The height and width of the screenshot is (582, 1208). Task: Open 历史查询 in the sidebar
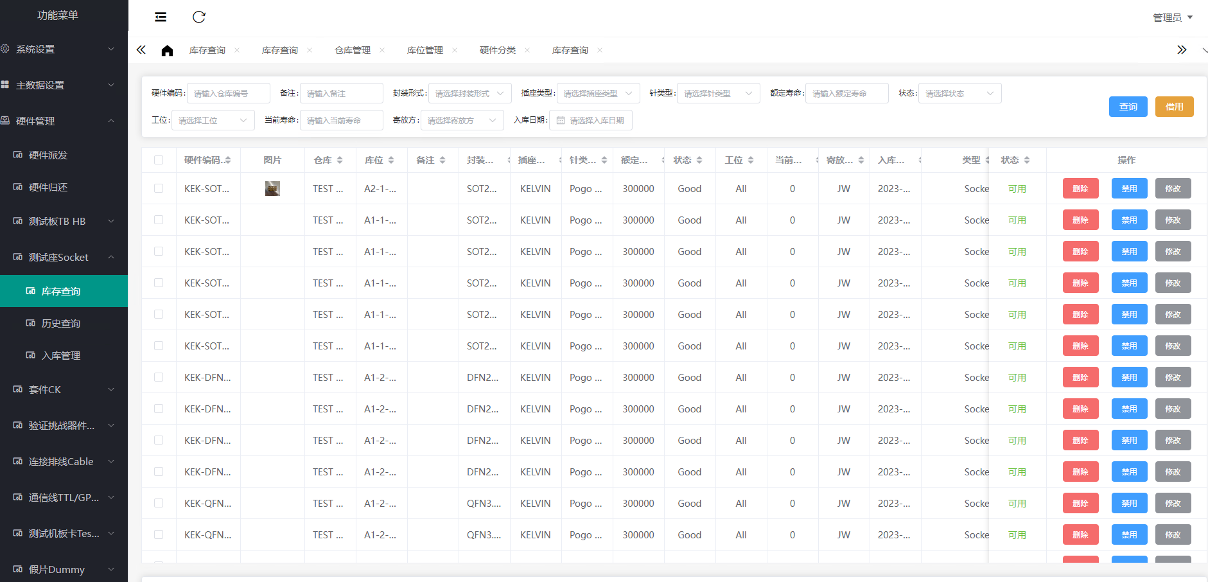61,323
